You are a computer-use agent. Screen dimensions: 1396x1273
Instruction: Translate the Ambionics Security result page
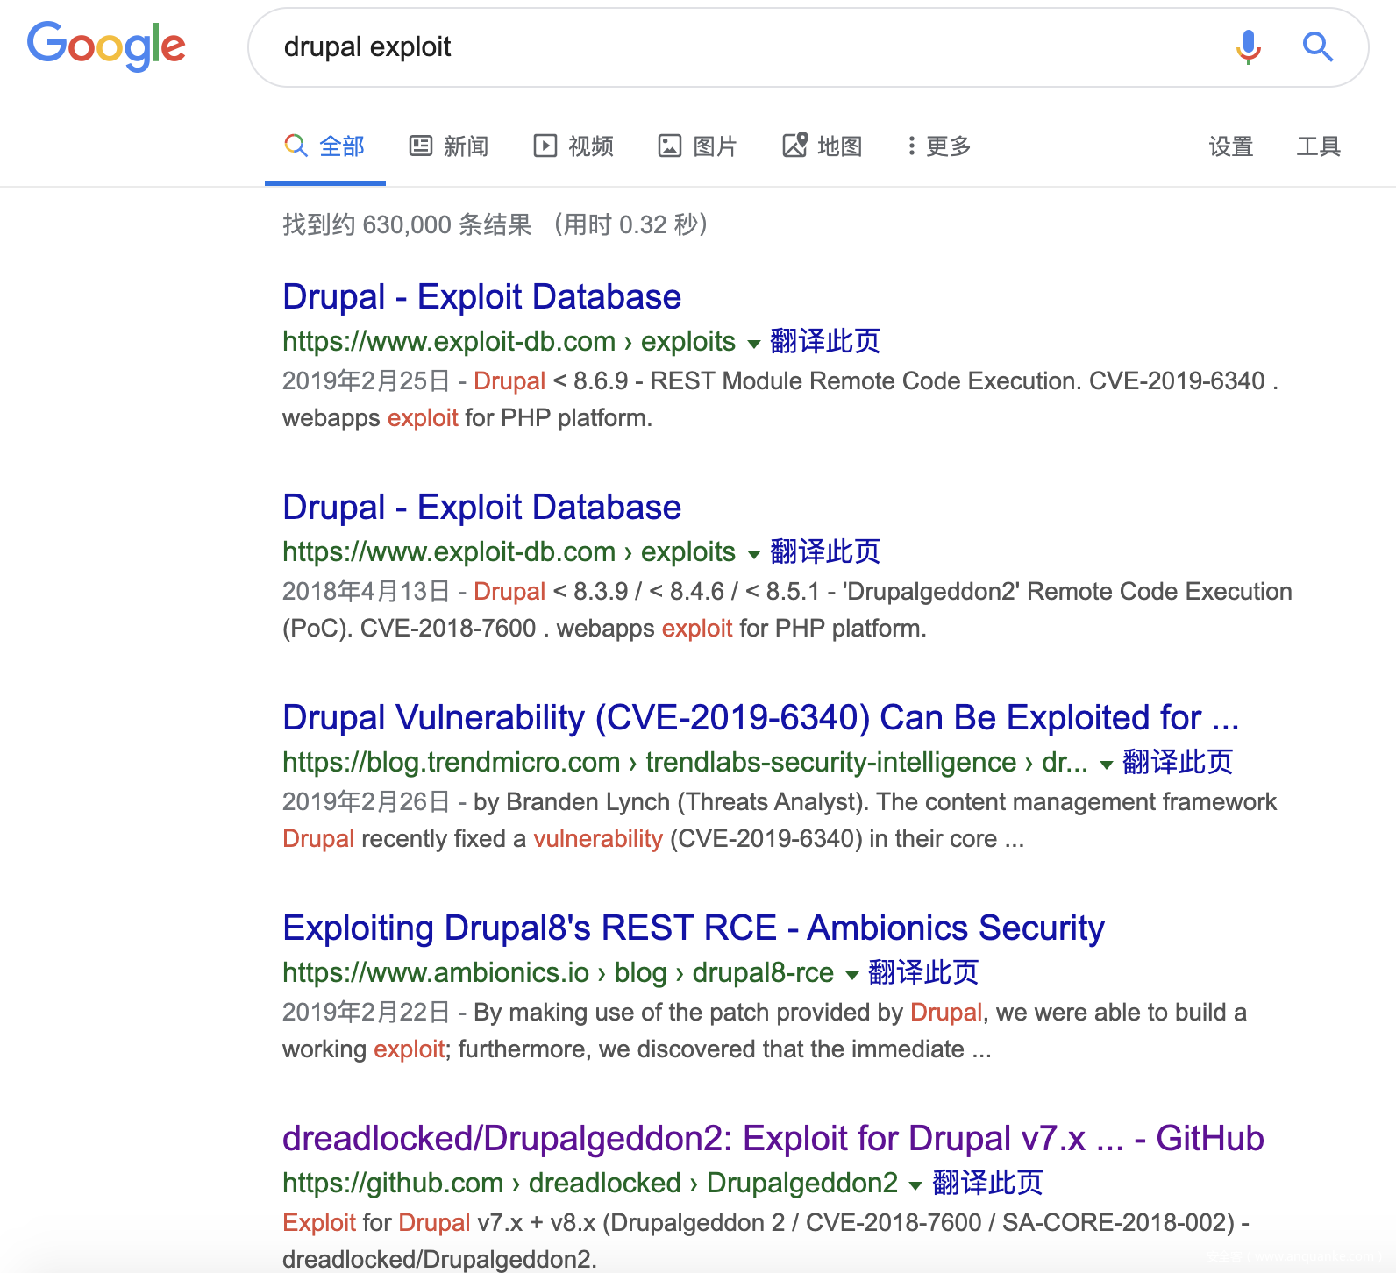tap(923, 972)
